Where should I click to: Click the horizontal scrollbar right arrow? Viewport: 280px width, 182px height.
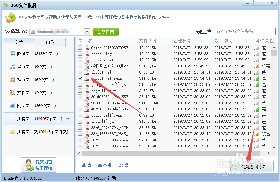(x=268, y=153)
